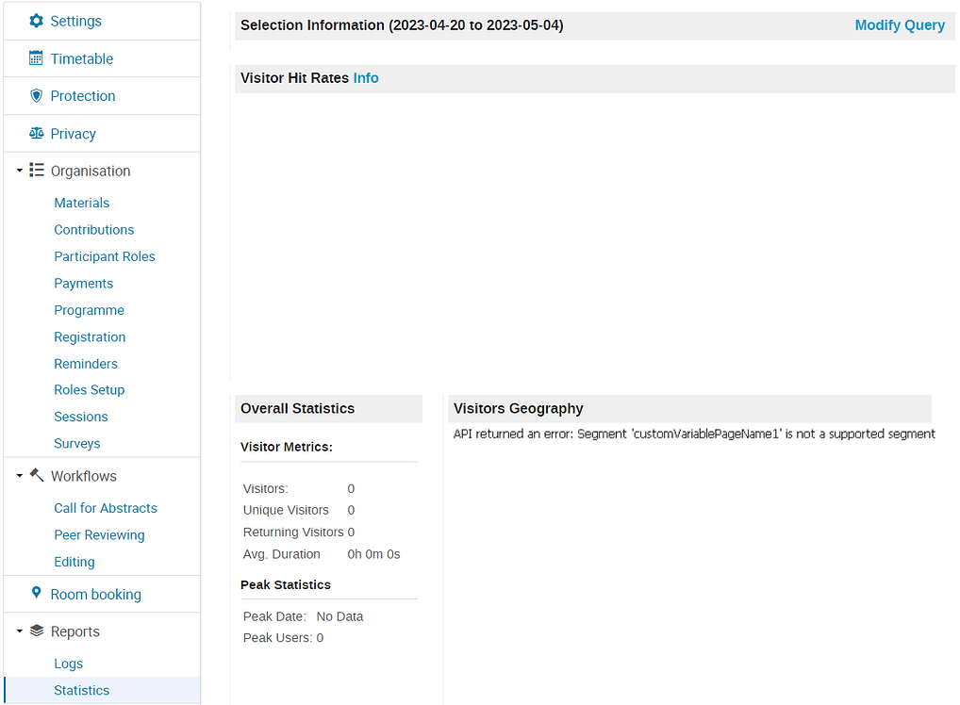
Task: Click the API returned an error message
Action: tap(694, 434)
